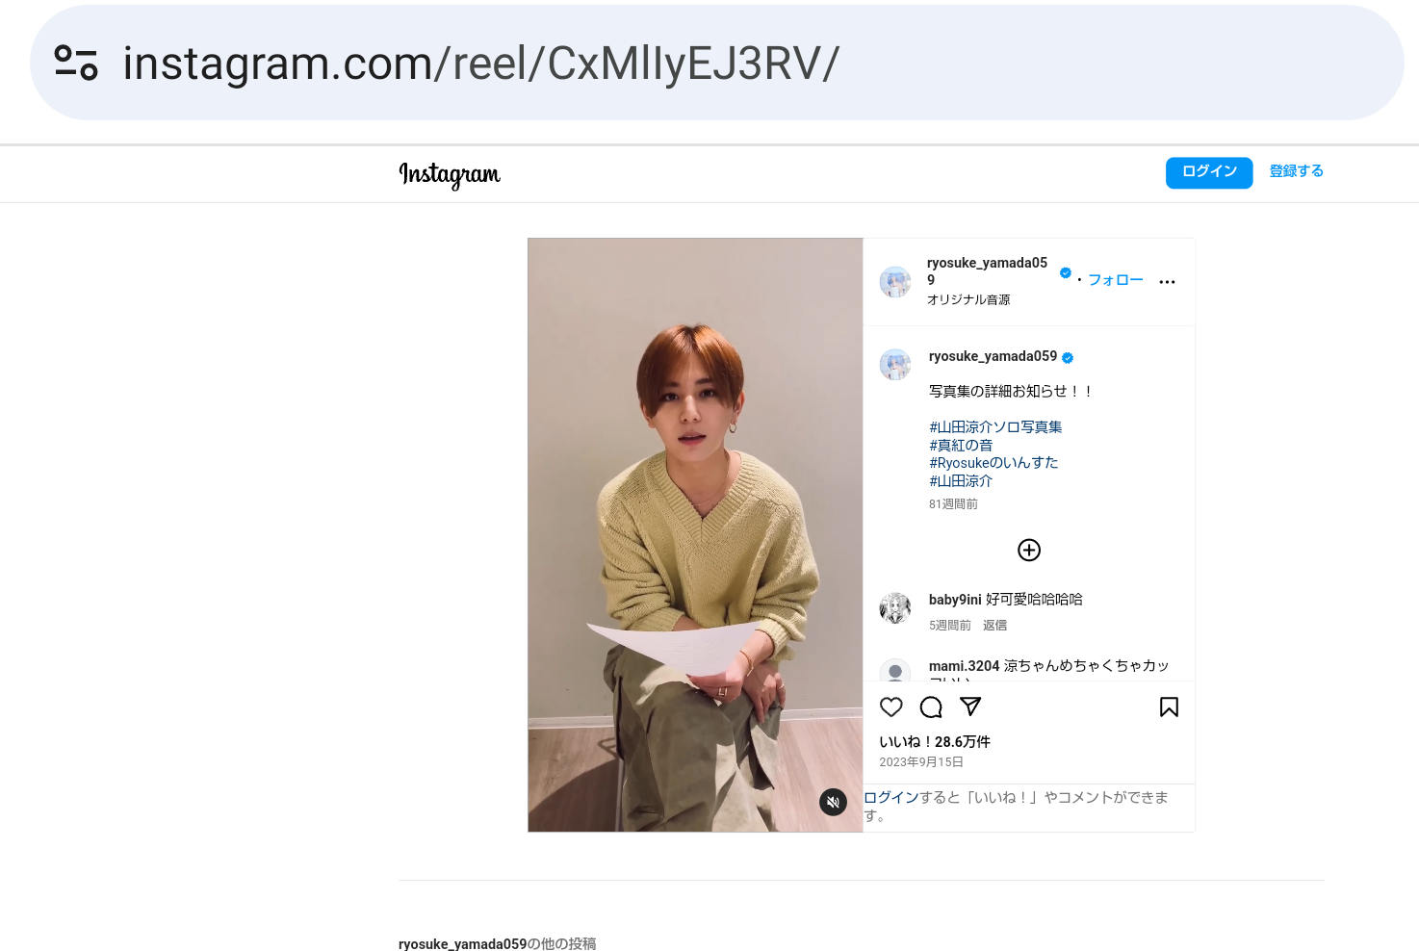
Task: Click the reel video of man in sweater
Action: [695, 535]
